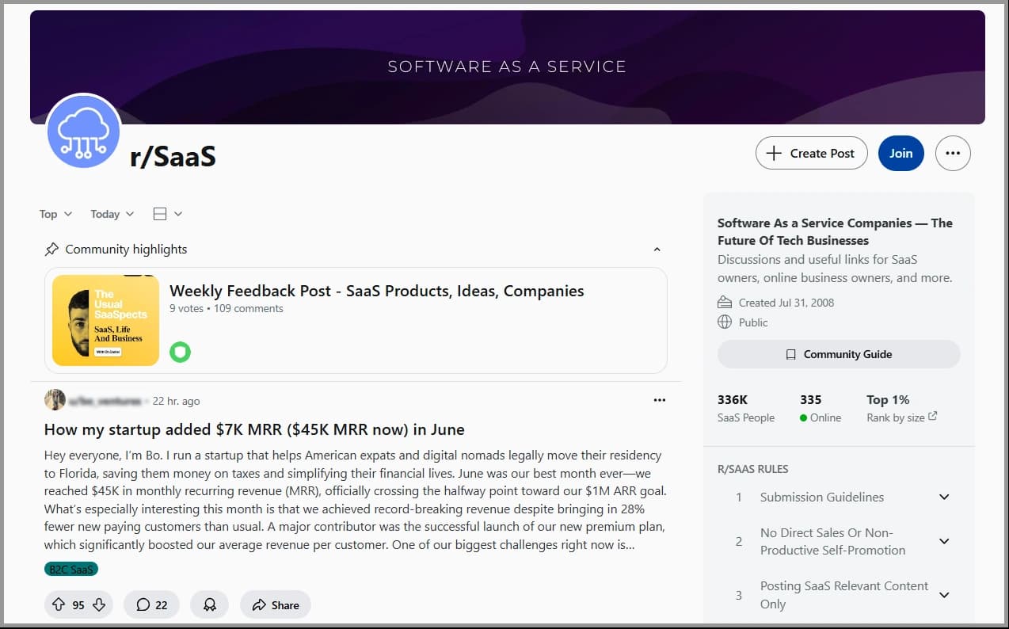Filter by the B2C SaaS flair tag
This screenshot has width=1009, height=629.
tap(71, 569)
